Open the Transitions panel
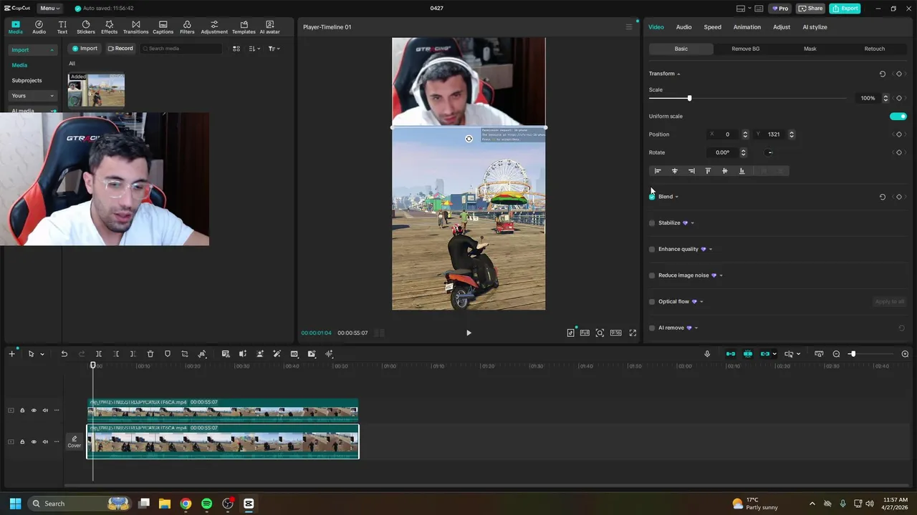Image resolution: width=917 pixels, height=515 pixels. pos(135,27)
